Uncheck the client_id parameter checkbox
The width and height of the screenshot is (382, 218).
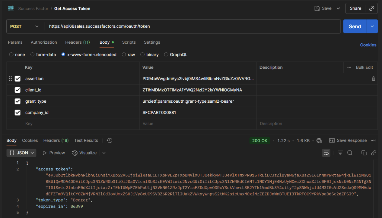pyautogui.click(x=18, y=90)
